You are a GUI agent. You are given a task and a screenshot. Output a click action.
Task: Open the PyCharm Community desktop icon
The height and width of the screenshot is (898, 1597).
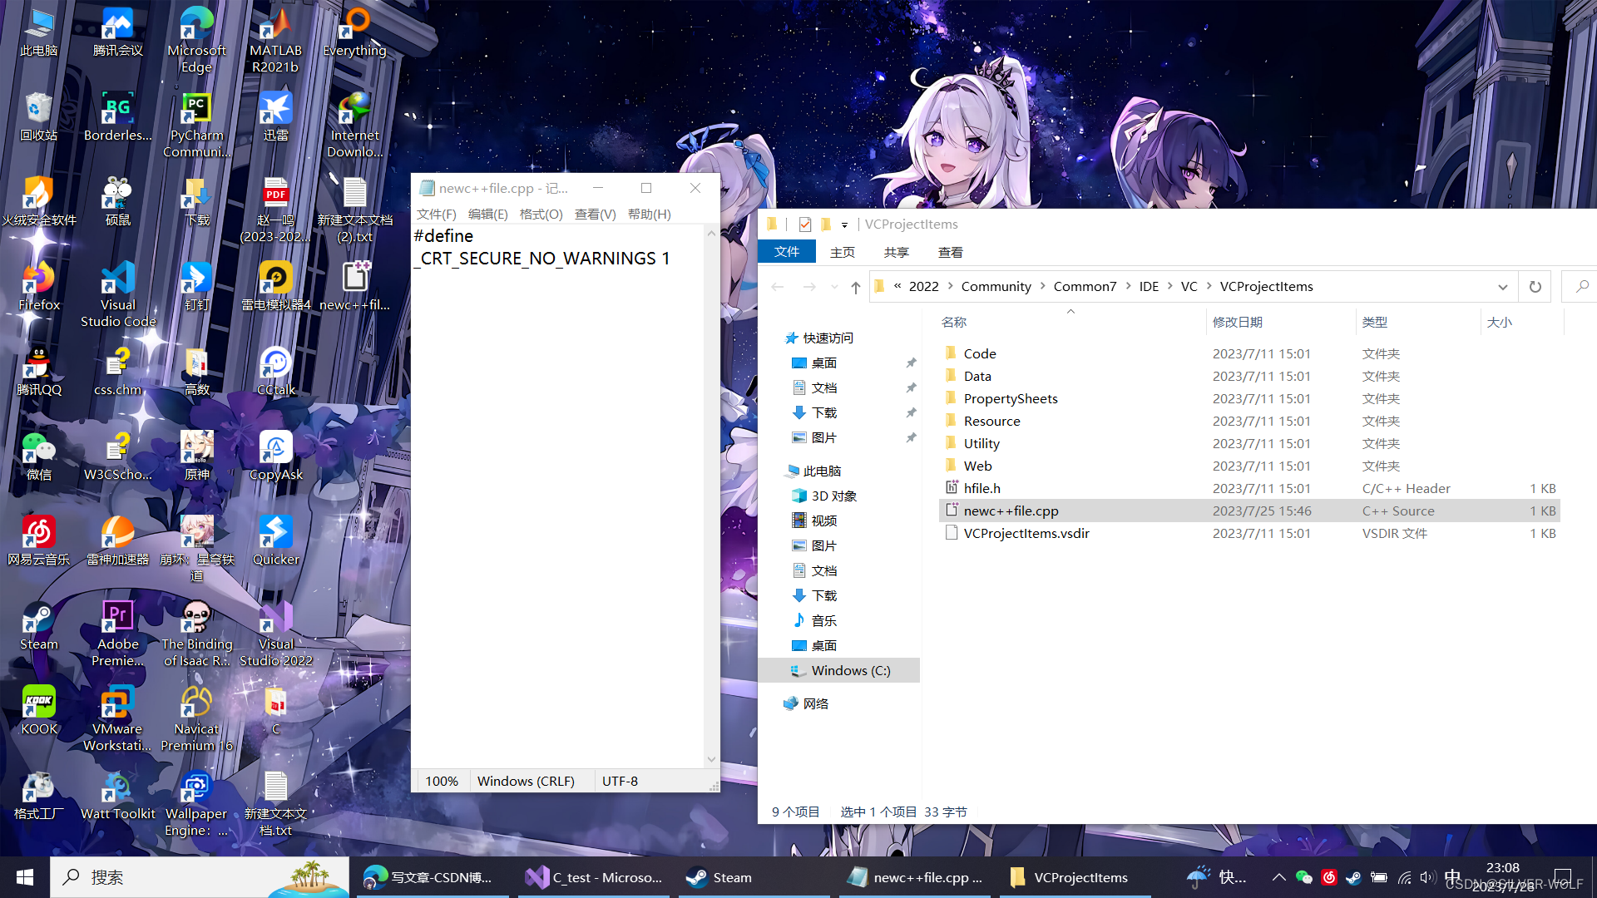[196, 125]
